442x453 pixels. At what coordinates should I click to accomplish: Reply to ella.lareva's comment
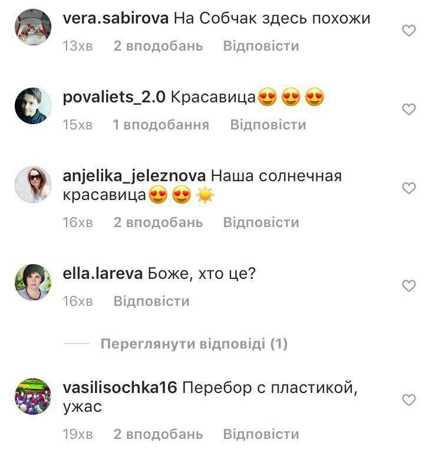pos(151,301)
